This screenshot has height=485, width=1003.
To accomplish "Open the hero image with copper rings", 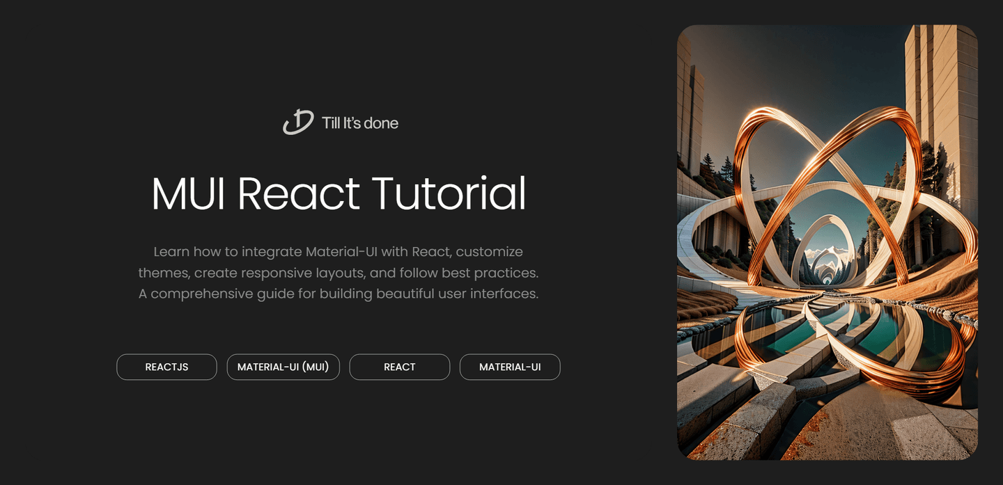I will [827, 242].
